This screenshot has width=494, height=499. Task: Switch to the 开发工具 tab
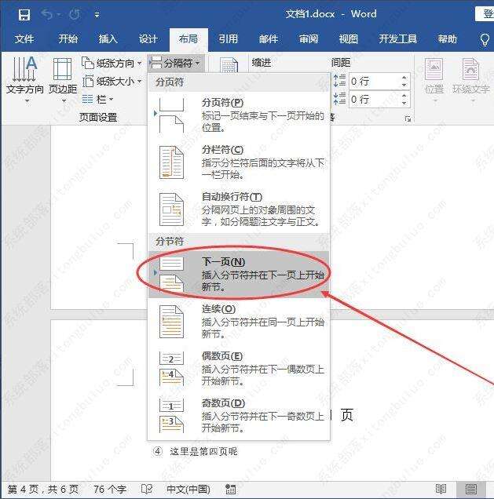point(398,38)
